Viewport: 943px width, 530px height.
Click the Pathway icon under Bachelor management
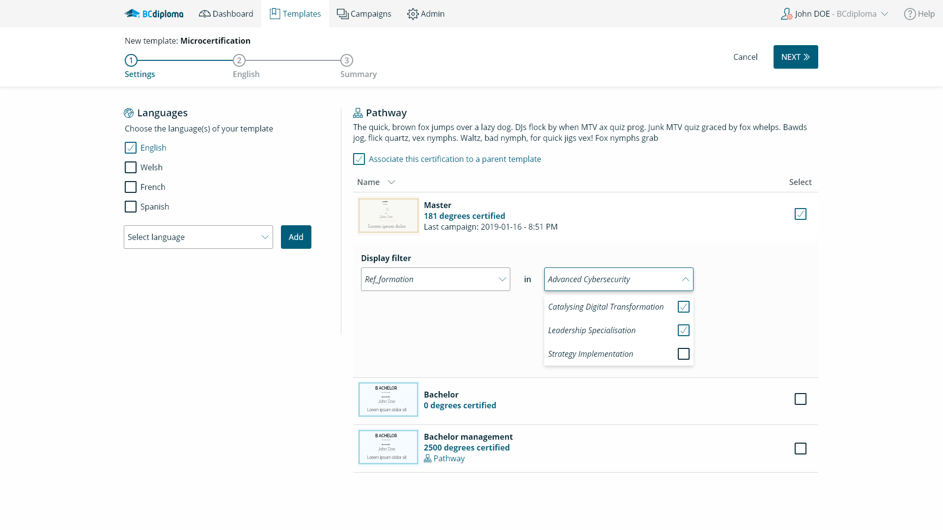427,458
